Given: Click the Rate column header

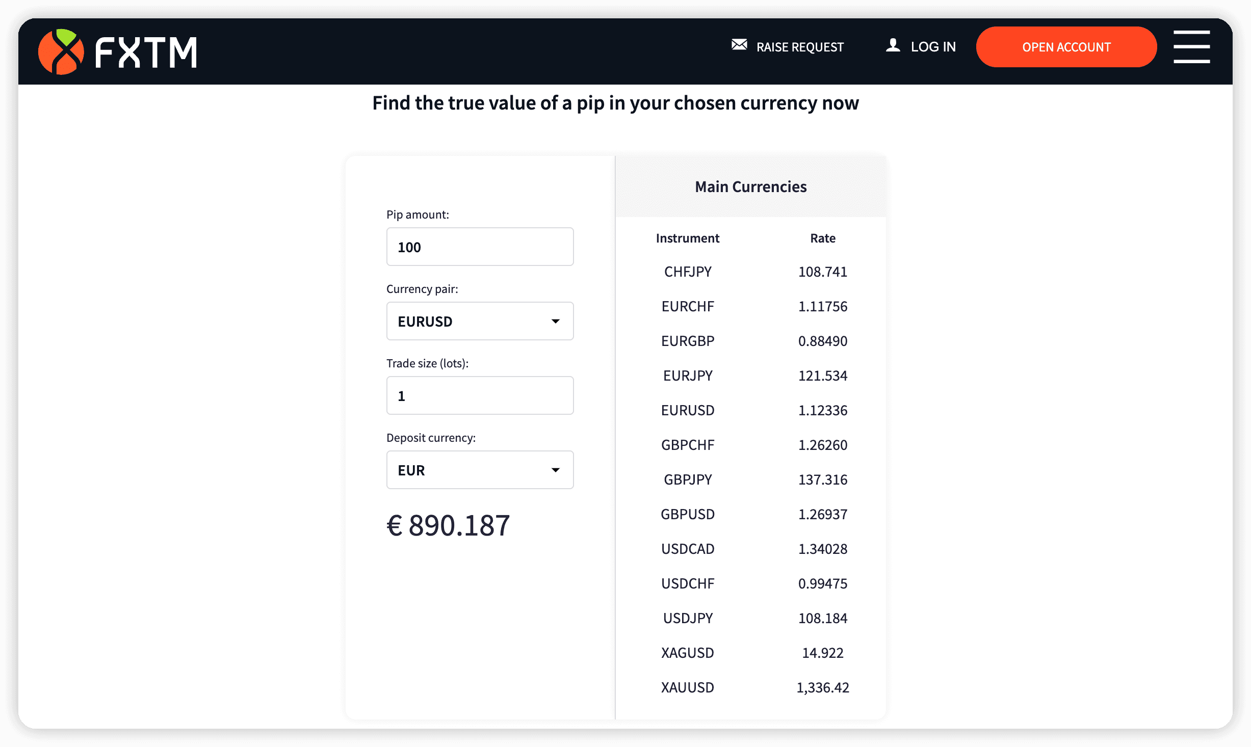Looking at the screenshot, I should (823, 238).
